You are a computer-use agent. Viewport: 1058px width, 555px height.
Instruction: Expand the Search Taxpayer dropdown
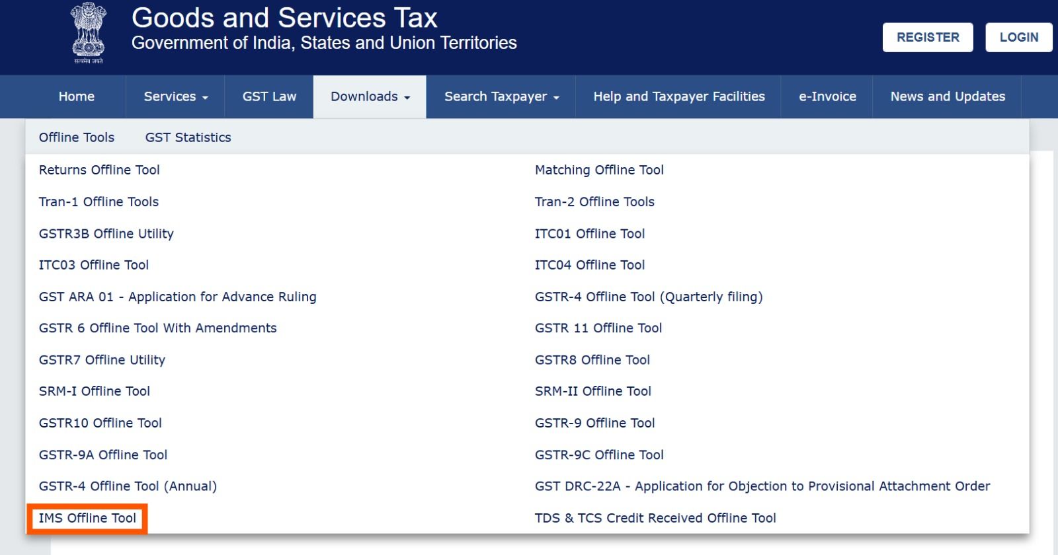[x=502, y=96]
